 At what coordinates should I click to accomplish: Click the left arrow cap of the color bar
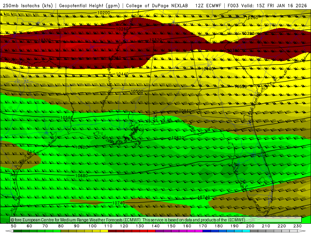pos(9,231)
